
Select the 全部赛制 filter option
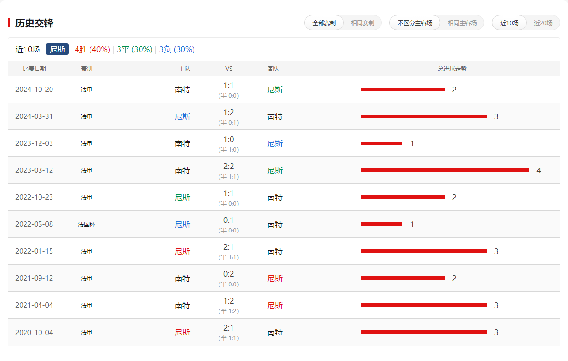point(324,23)
